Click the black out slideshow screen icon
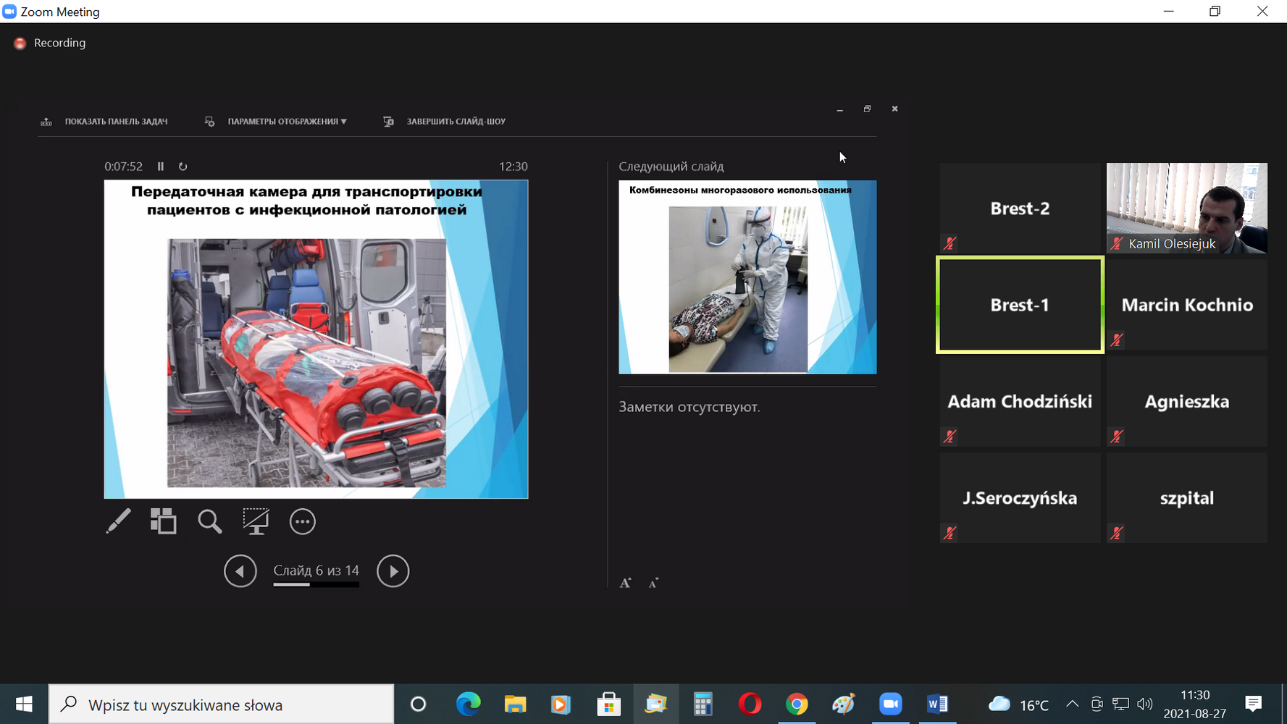 [256, 521]
